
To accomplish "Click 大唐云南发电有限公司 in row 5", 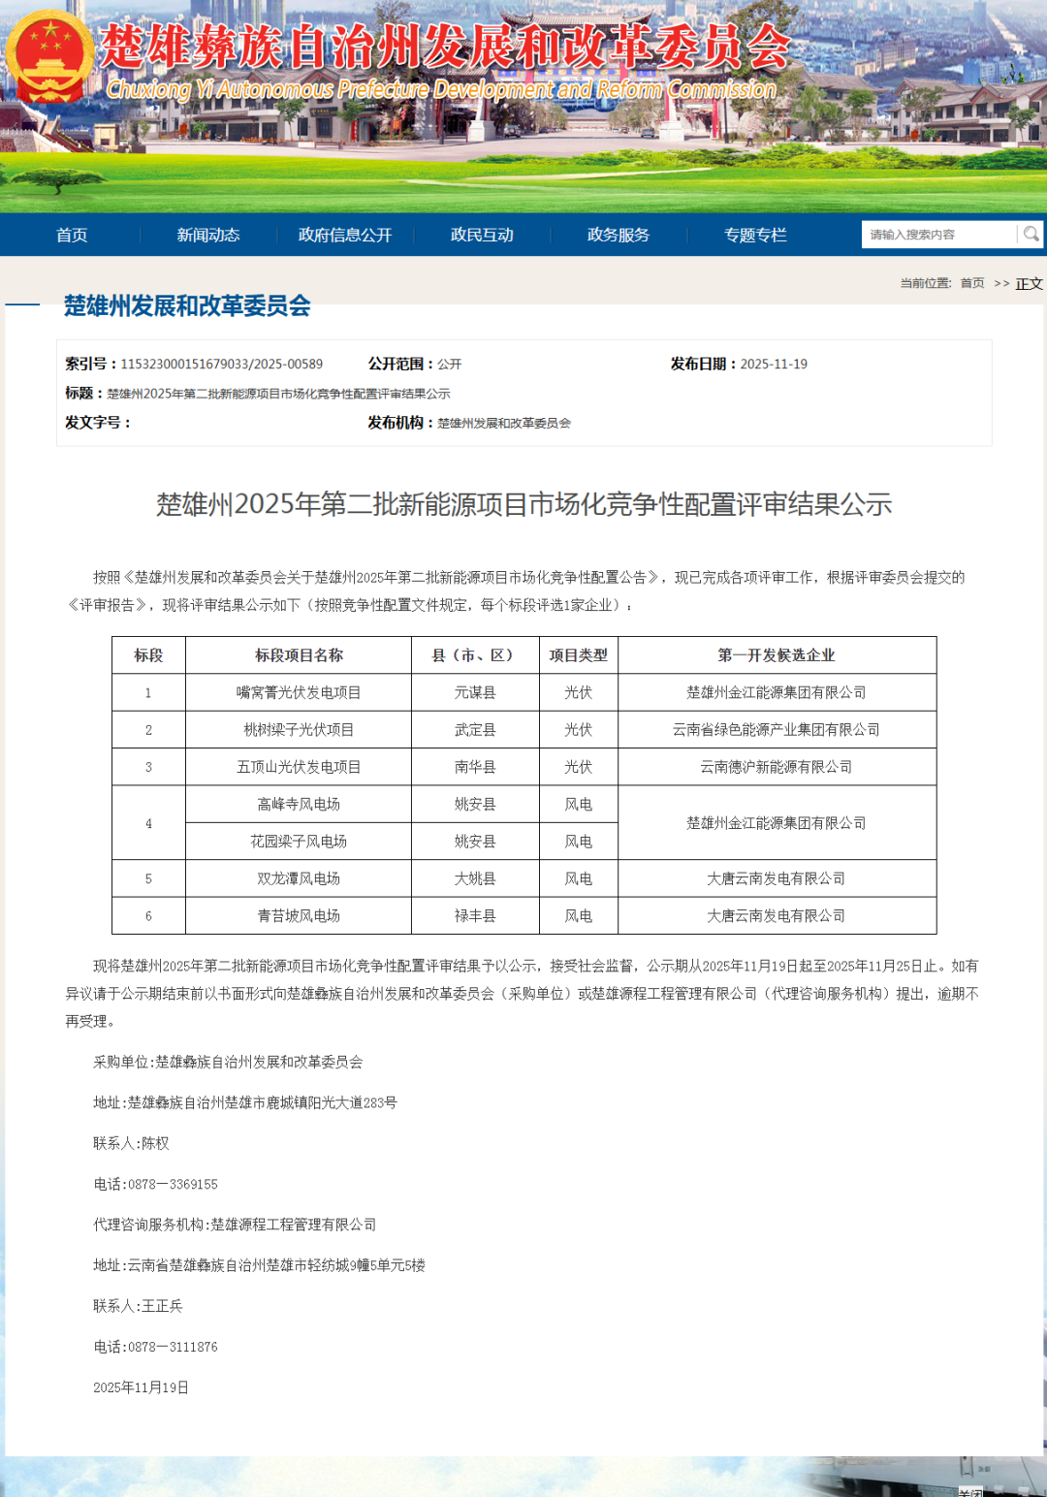I will point(775,878).
